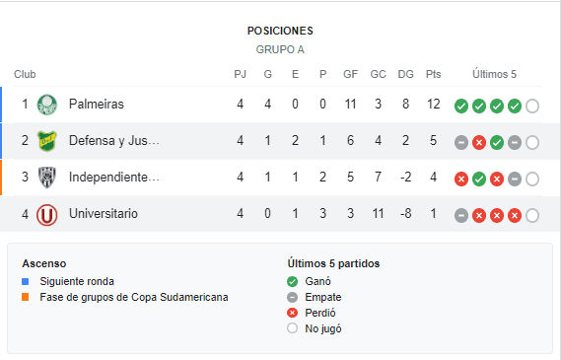Open the Palmeiras team link
This screenshot has height=360, width=561.
point(97,105)
